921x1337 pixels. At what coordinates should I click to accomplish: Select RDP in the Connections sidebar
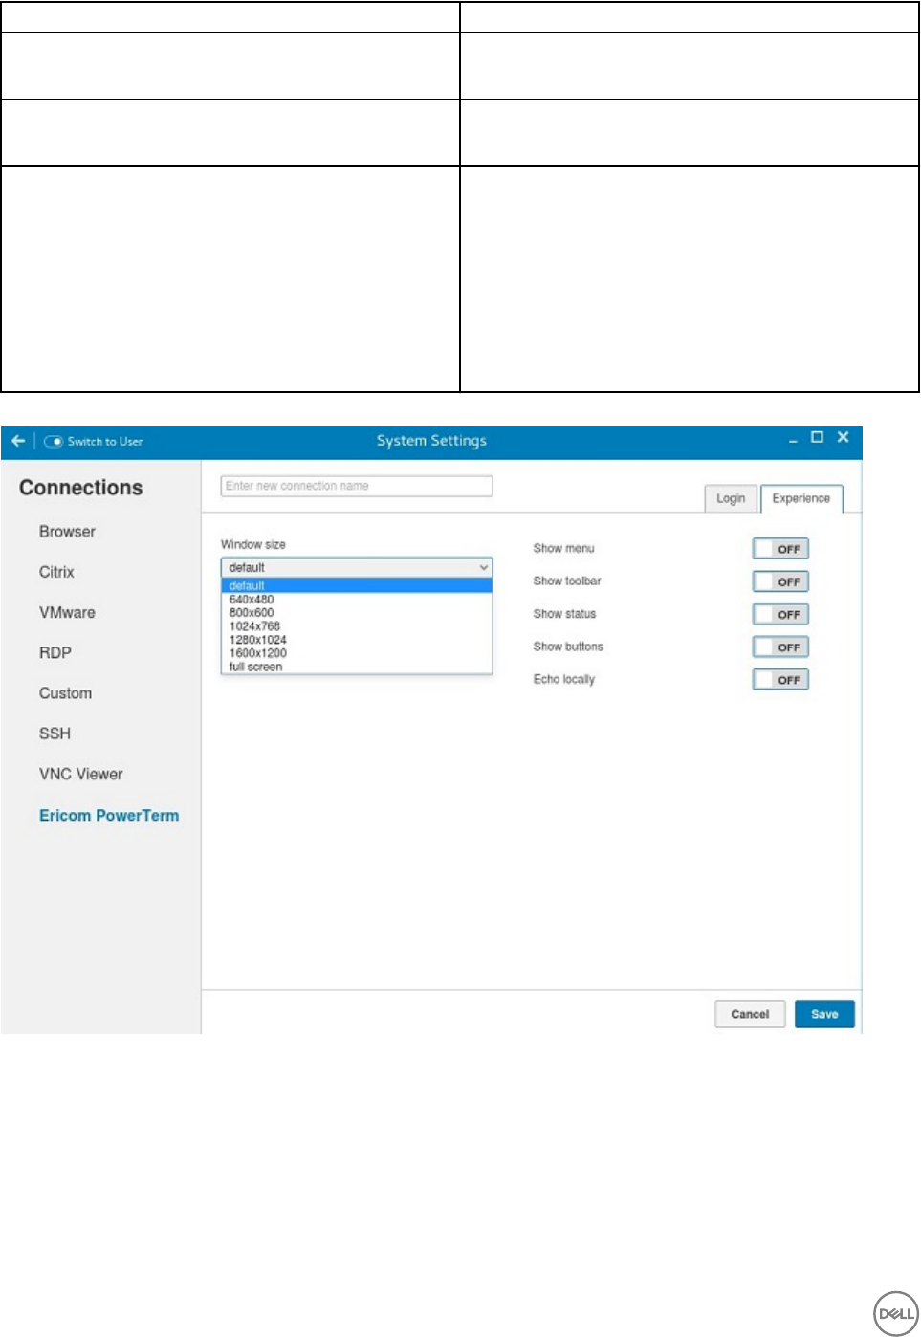(x=55, y=652)
